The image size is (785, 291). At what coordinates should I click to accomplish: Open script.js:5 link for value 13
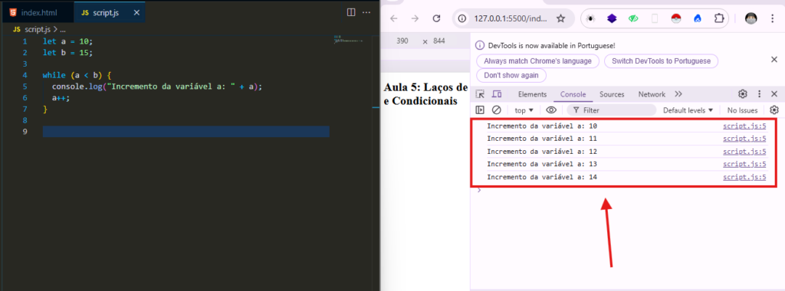pyautogui.click(x=744, y=164)
